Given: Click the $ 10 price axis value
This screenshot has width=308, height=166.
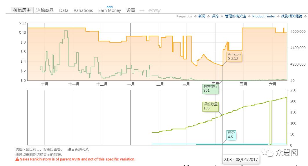Looking at the screenshot, I should 22,33.
